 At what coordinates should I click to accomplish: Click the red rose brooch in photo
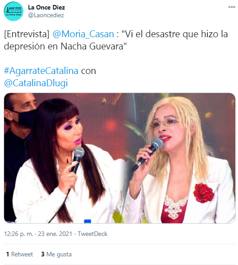(x=203, y=193)
